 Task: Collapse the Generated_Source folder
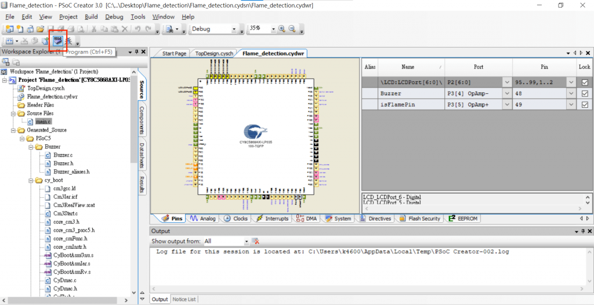click(13, 130)
